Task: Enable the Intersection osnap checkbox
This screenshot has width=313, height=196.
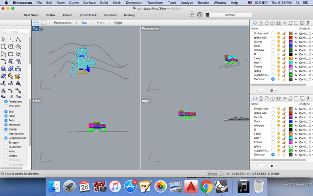Action: coord(6,133)
